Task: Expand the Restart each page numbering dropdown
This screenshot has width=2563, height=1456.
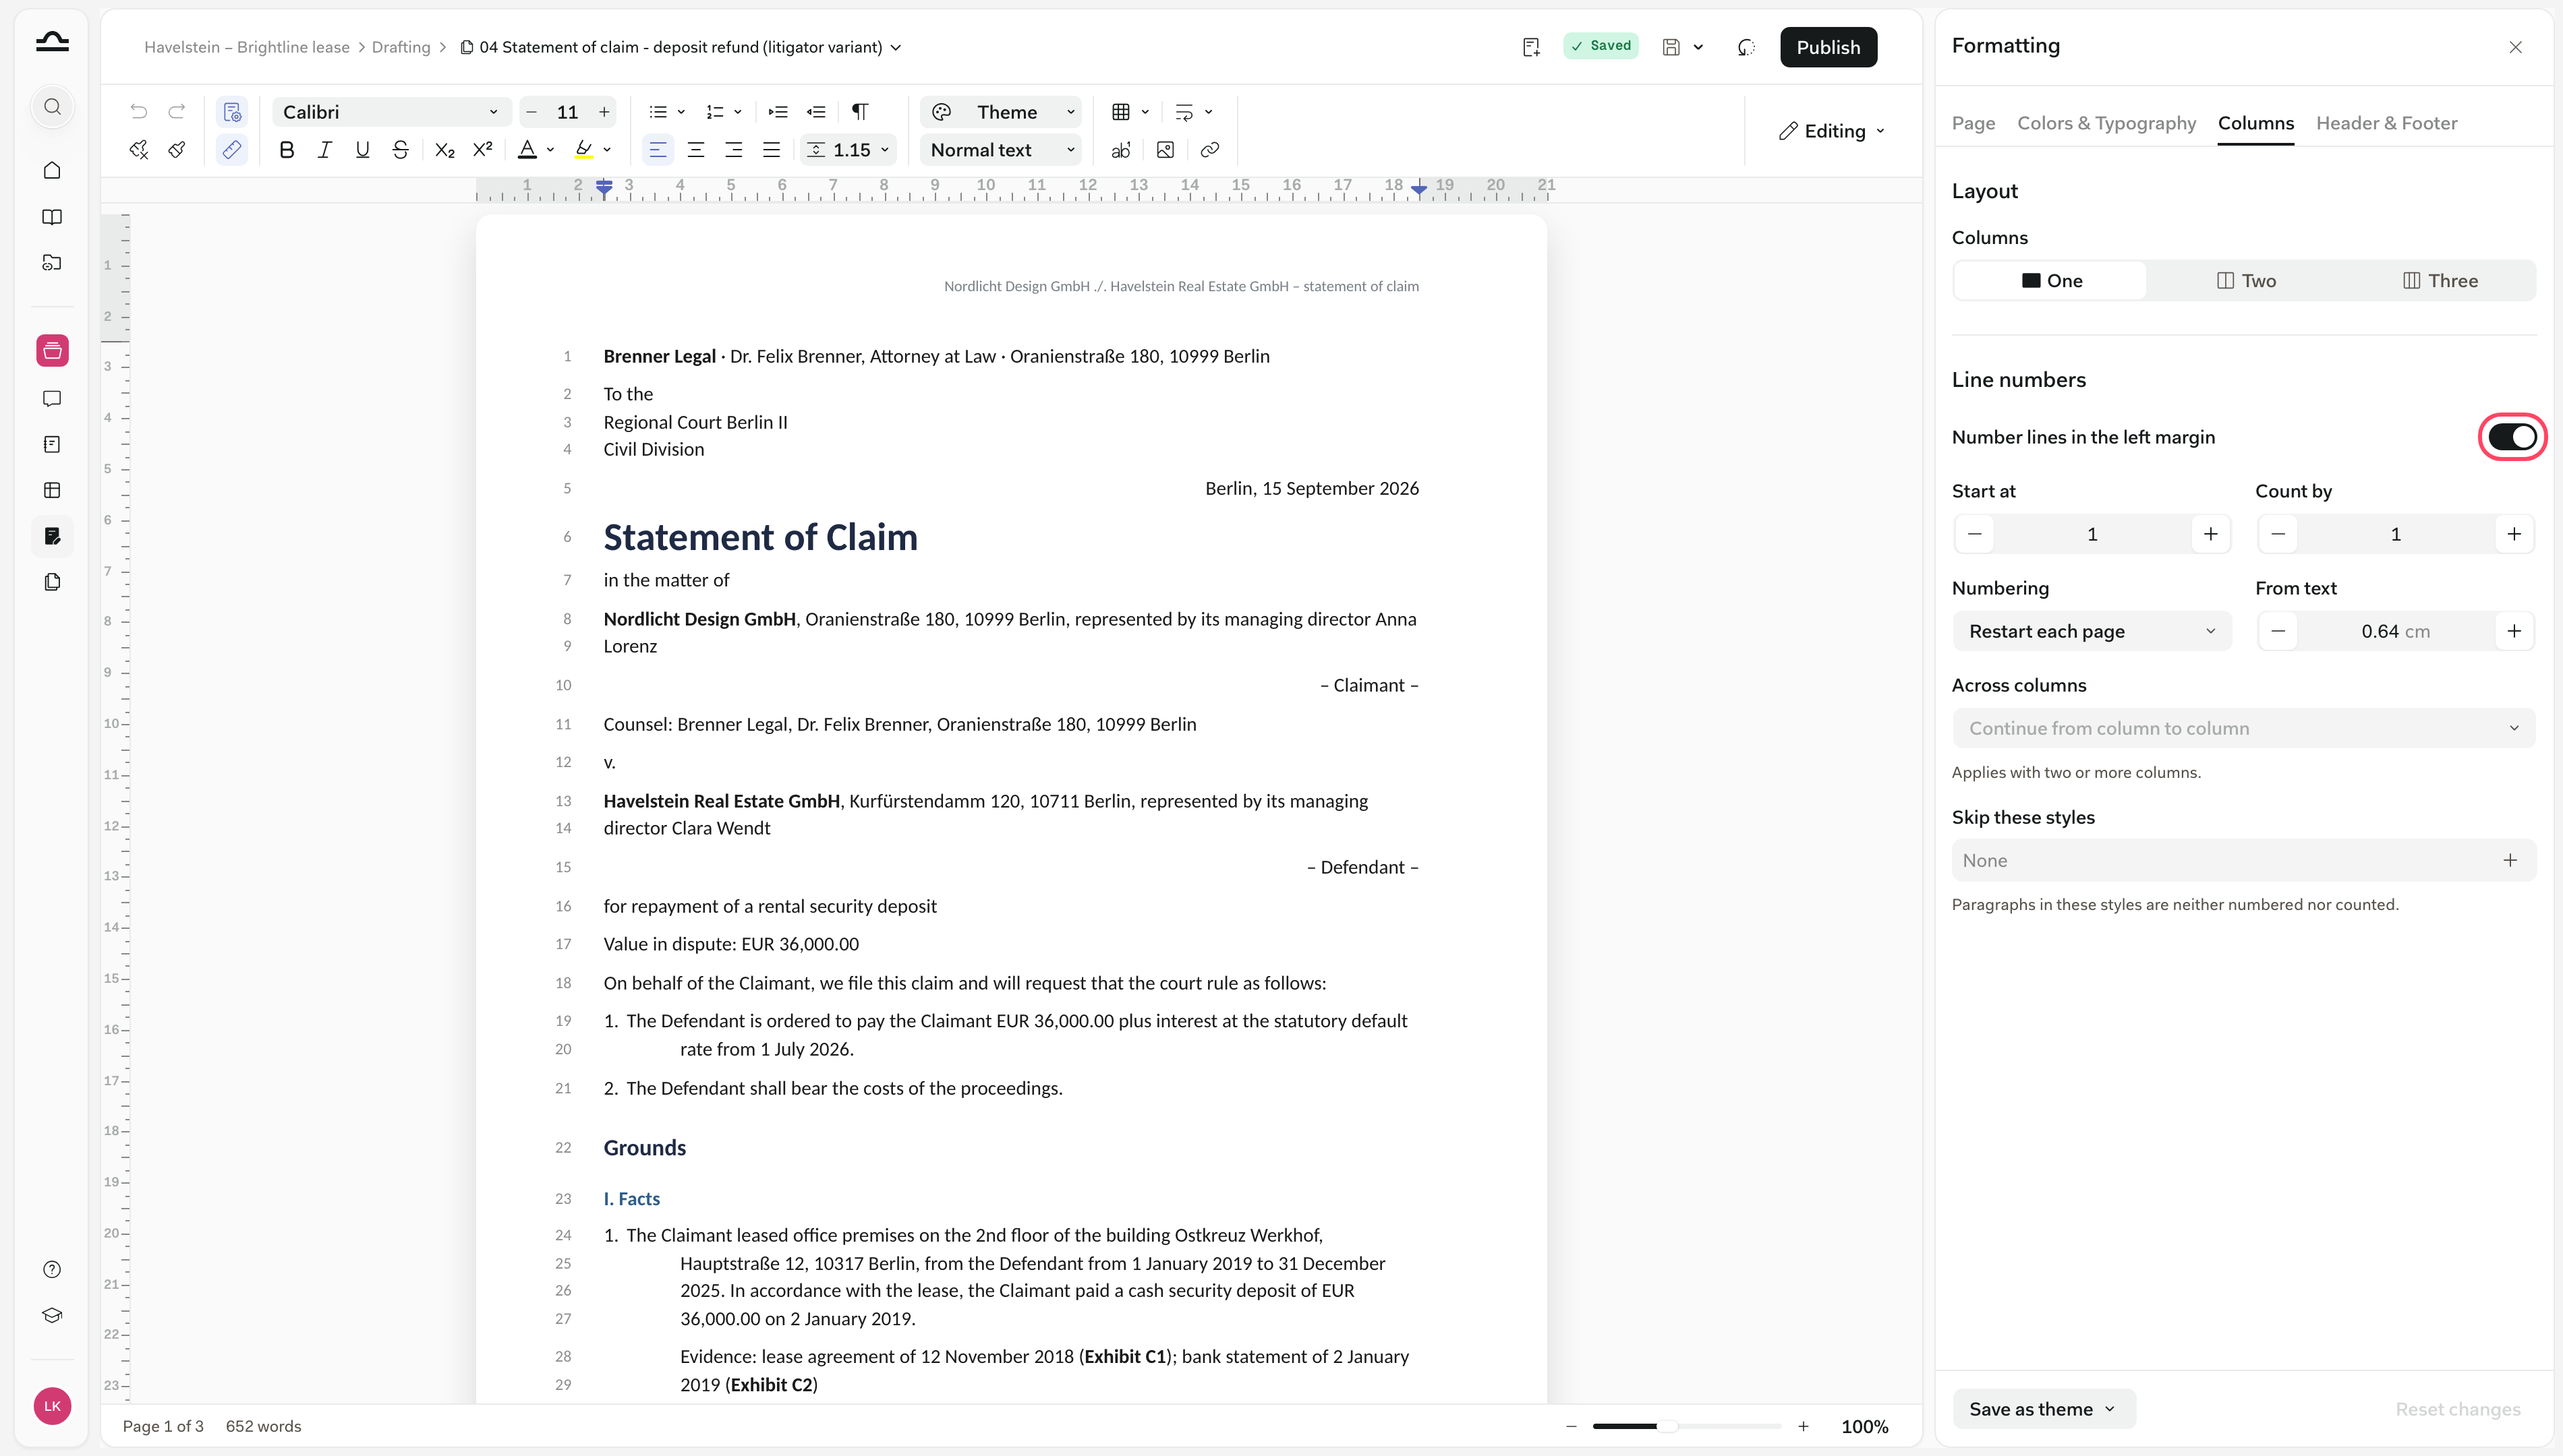Action: pyautogui.click(x=2092, y=631)
